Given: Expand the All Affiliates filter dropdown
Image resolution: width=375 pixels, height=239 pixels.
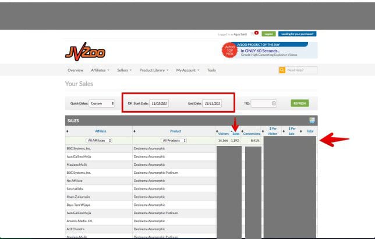Looking at the screenshot, I should (99, 141).
